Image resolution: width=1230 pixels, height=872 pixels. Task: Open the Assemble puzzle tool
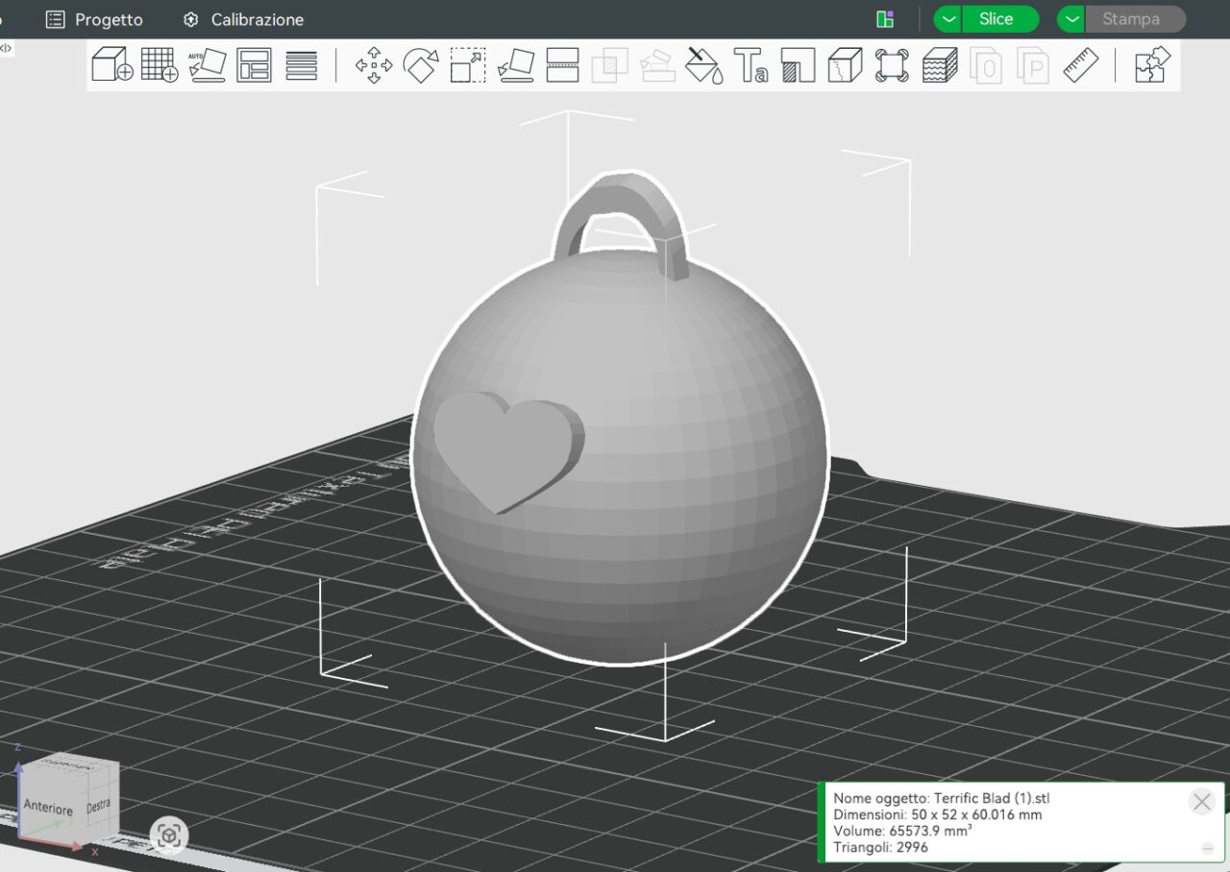pos(1151,65)
